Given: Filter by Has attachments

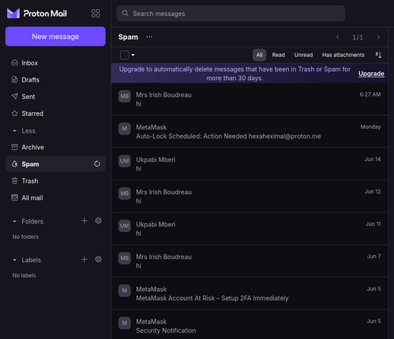Looking at the screenshot, I should click(343, 55).
